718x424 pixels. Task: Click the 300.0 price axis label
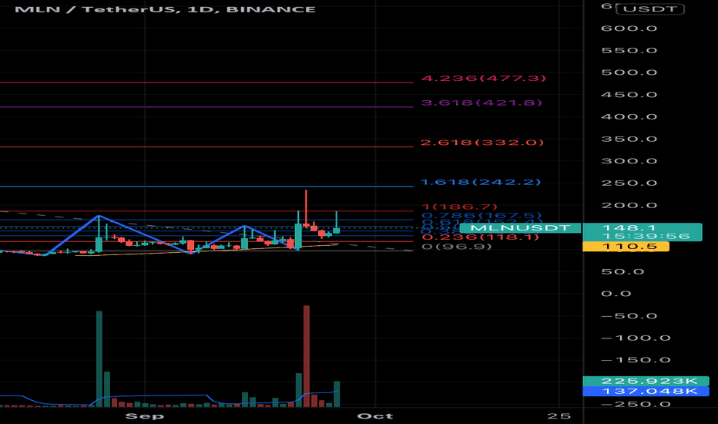pyautogui.click(x=629, y=161)
